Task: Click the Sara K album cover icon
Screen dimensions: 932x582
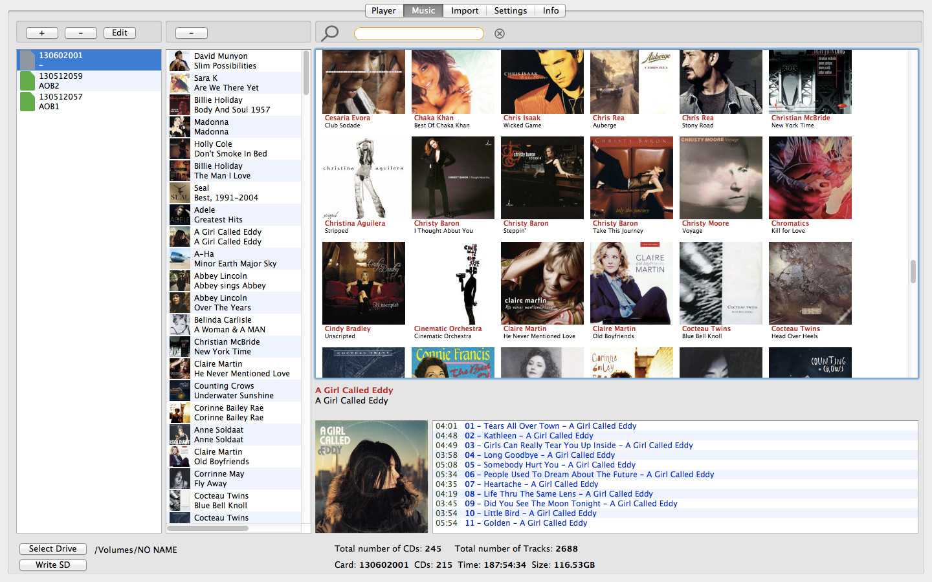Action: [179, 83]
